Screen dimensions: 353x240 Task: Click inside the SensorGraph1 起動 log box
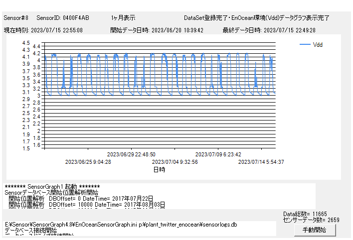tap(160, 196)
